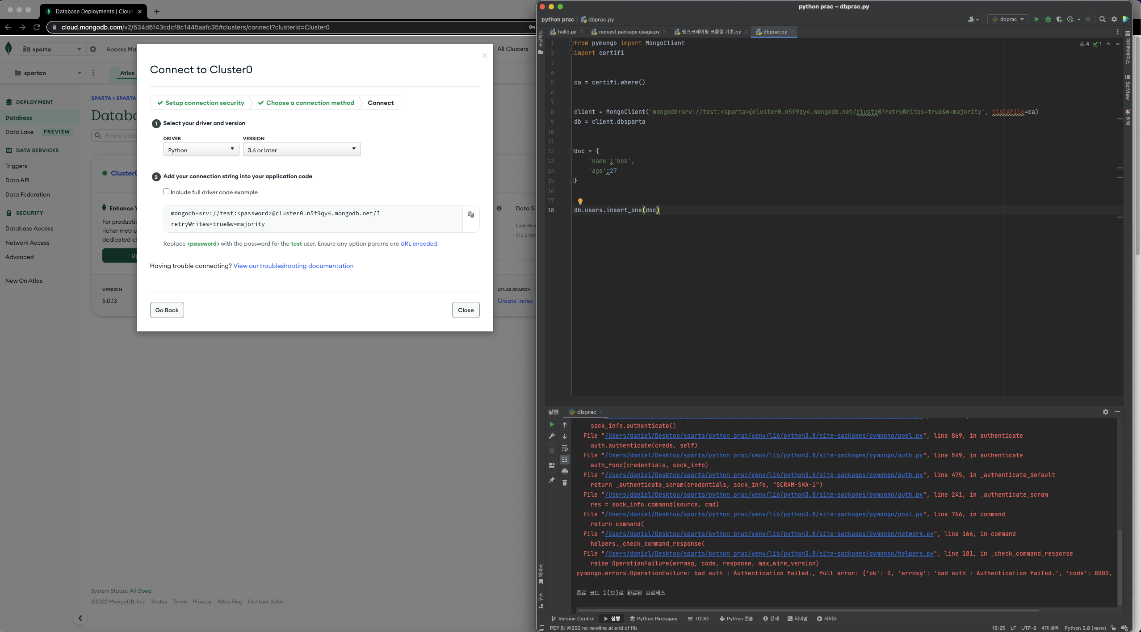Viewport: 1141px width, 632px height.
Task: Open run configuration wrench in Run panel
Action: point(552,436)
